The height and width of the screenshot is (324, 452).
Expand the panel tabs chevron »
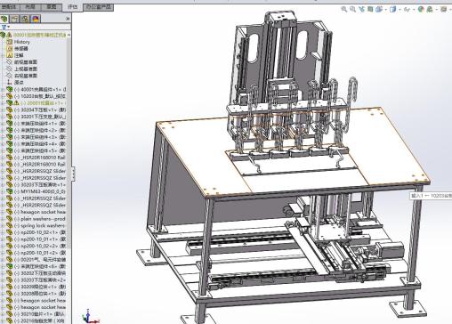pyautogui.click(x=68, y=19)
